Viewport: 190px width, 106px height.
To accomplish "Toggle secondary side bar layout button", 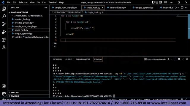I will [x=160, y=2].
